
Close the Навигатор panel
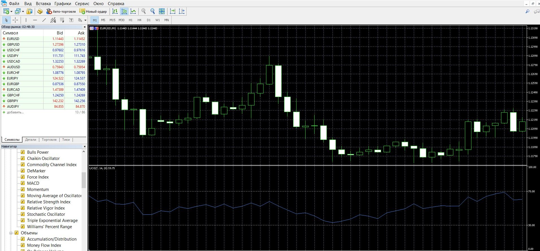click(x=85, y=147)
